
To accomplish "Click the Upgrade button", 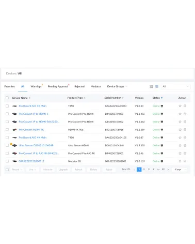I will pyautogui.click(x=63, y=170).
